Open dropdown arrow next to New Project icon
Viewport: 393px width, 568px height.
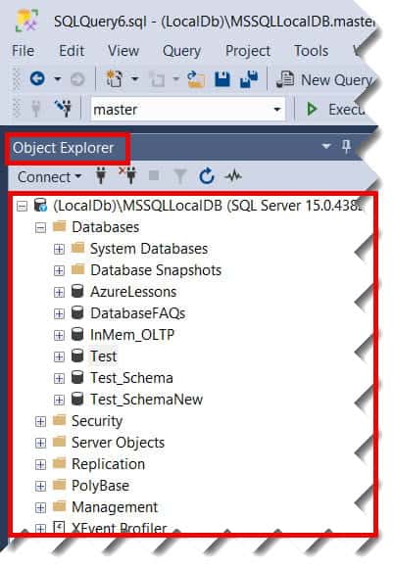[134, 78]
